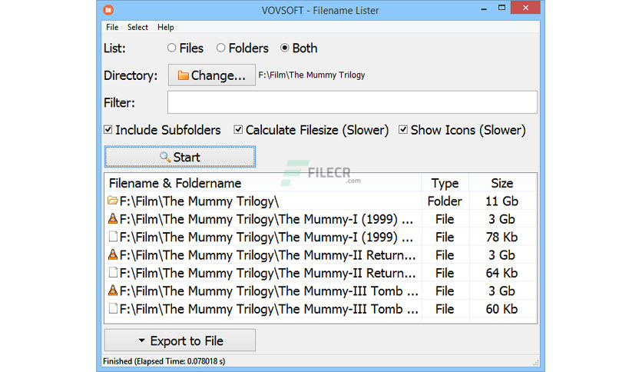
Task: Select the Folders radio button
Action: click(220, 48)
